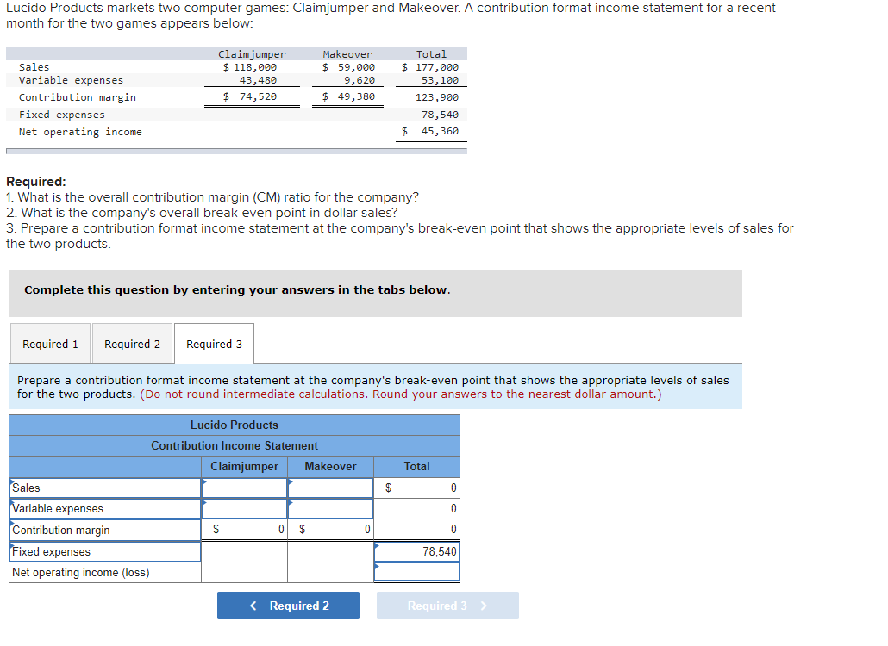Image resolution: width=888 pixels, height=646 pixels.
Task: Click the $ 177,000 total sales figure
Action: click(x=430, y=67)
